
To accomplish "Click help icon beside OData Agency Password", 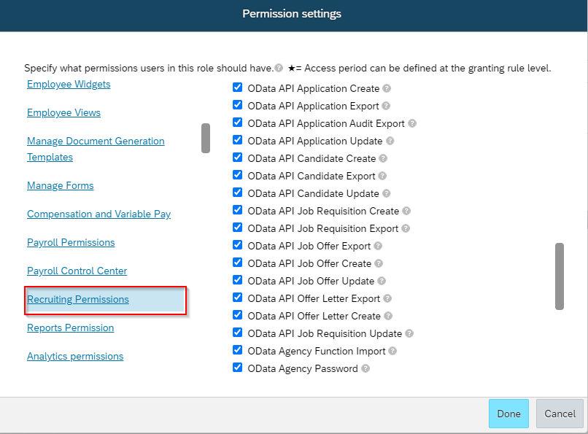I will pos(365,368).
